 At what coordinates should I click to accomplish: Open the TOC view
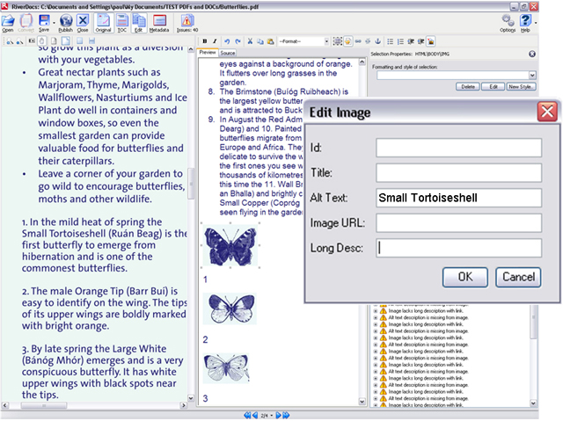coord(122,23)
